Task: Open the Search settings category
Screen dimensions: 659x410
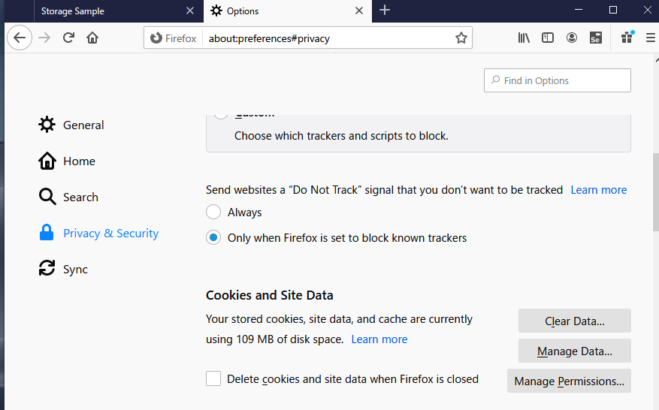Action: click(x=80, y=197)
